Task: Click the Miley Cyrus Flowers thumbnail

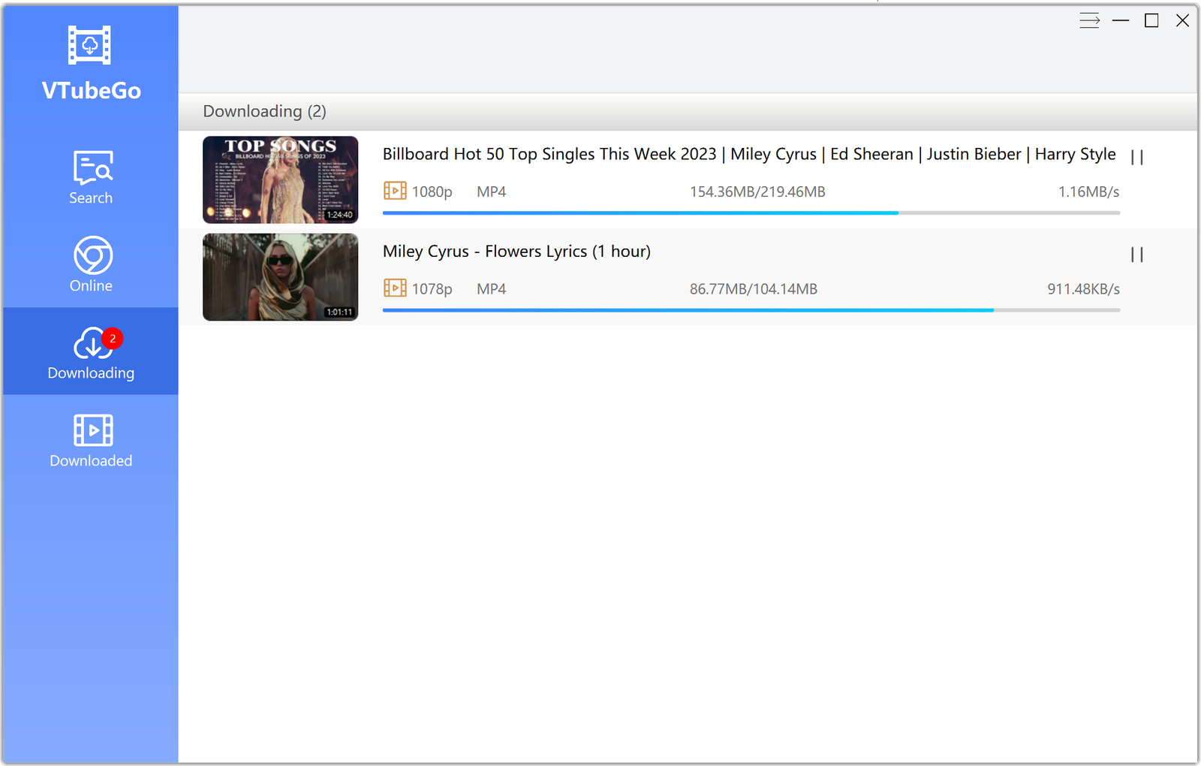Action: point(280,277)
